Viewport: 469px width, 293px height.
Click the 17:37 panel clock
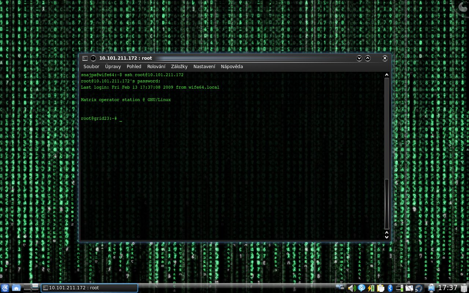pos(448,288)
